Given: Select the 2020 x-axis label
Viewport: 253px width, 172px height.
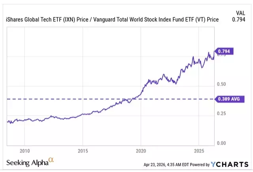Looking at the screenshot, I should click(x=141, y=151).
